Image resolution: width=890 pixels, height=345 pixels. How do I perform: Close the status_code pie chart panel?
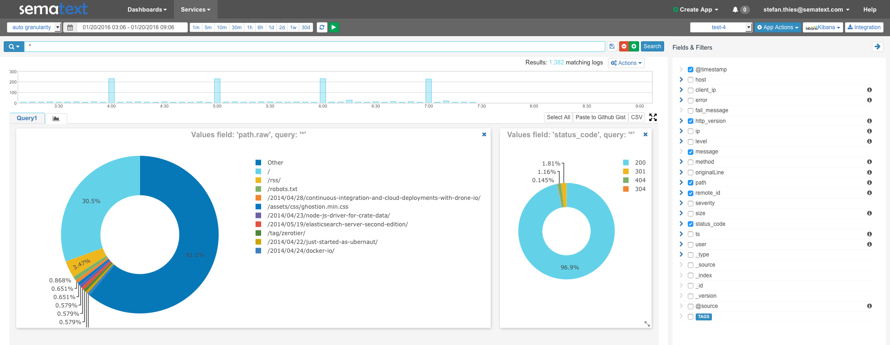[645, 134]
